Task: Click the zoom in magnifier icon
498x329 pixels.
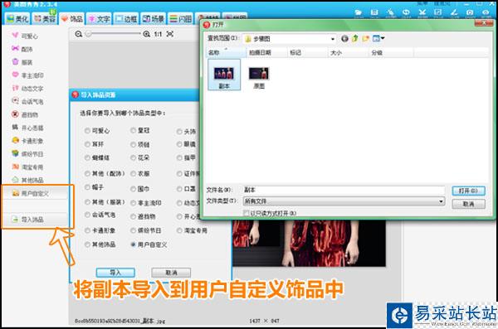Action: pyautogui.click(x=146, y=34)
